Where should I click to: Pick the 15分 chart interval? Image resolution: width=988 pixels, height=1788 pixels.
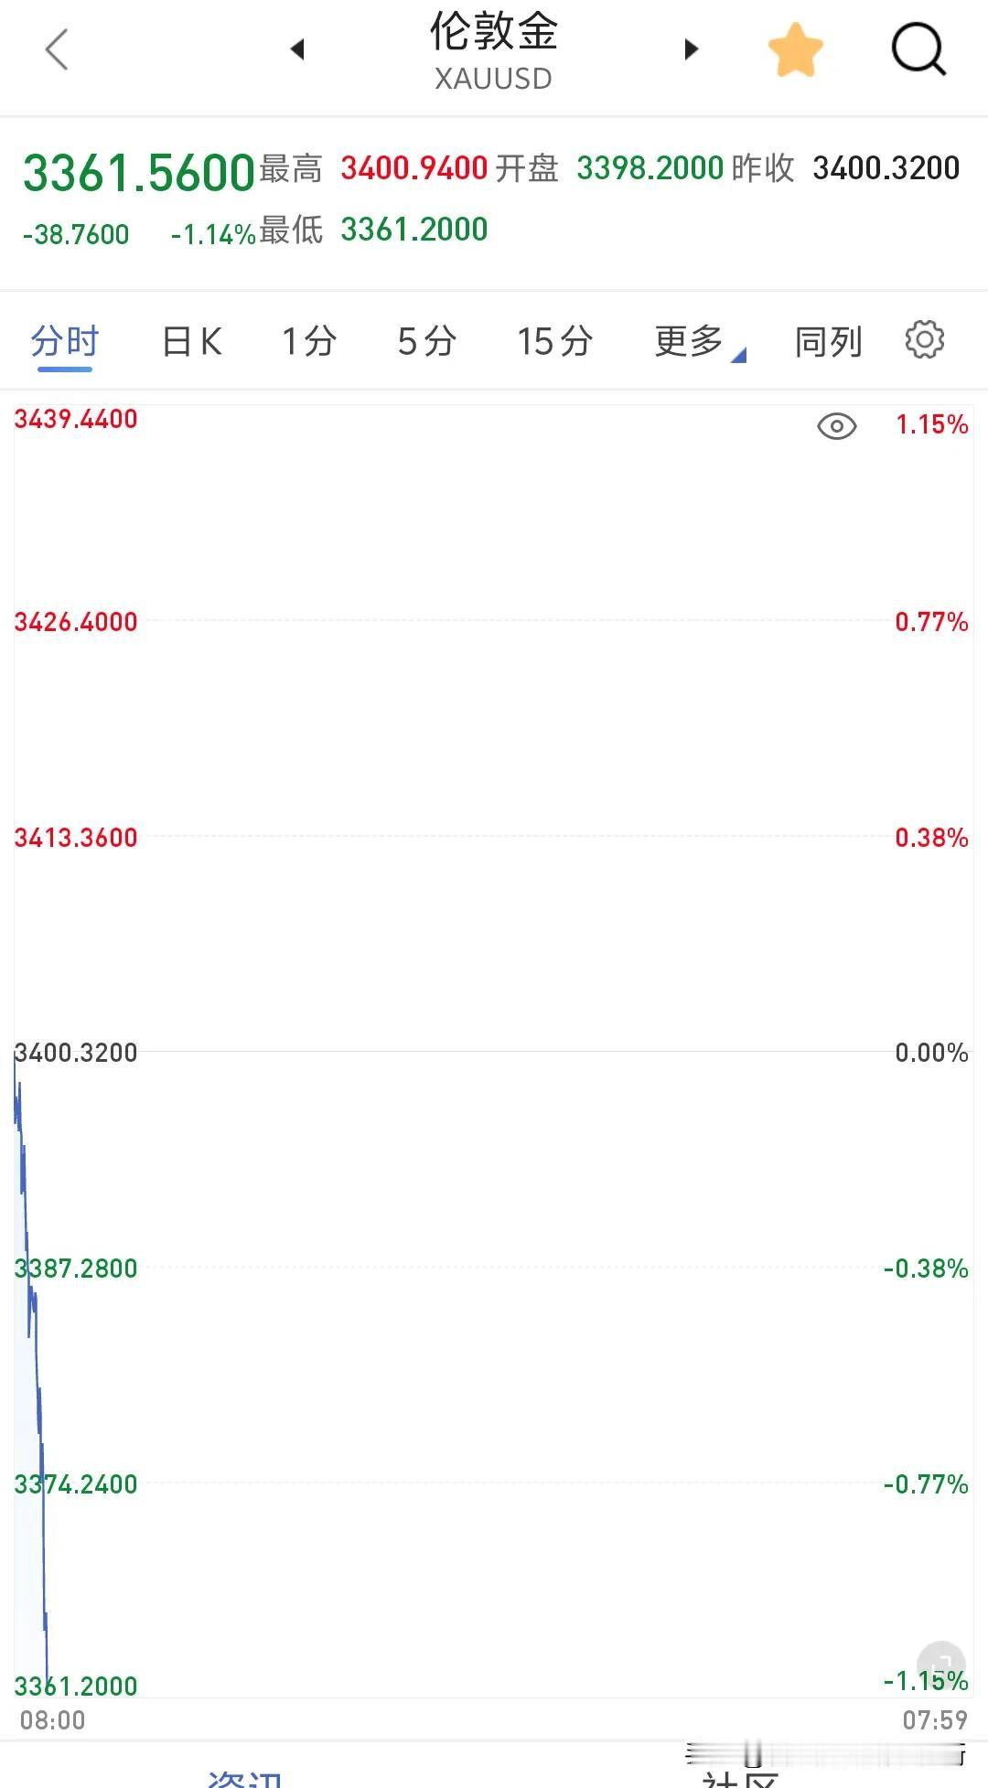click(554, 342)
